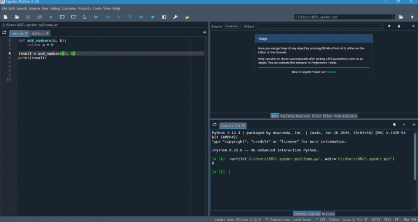The width and height of the screenshot is (418, 222).
Task: Open editor pane options hamburger menu
Action: pyautogui.click(x=205, y=33)
